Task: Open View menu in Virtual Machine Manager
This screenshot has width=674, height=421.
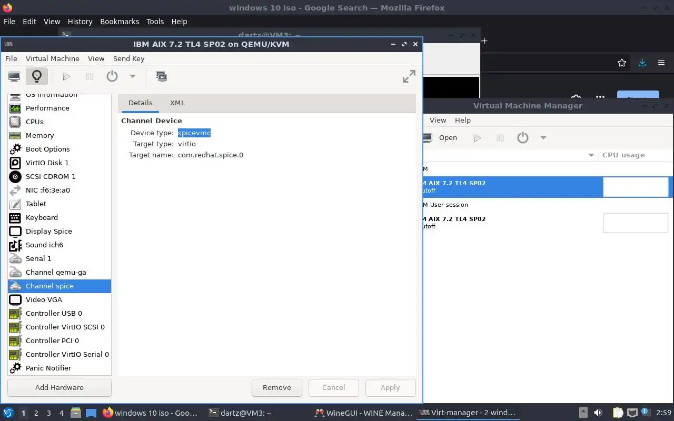Action: (438, 120)
